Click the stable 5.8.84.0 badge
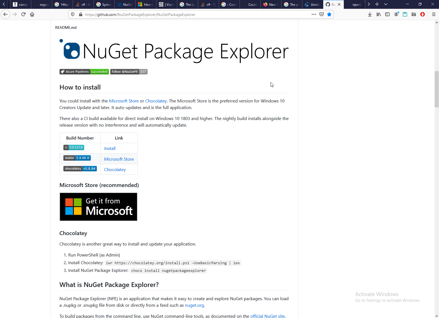Viewport: 439px width, 318px height. point(77,158)
